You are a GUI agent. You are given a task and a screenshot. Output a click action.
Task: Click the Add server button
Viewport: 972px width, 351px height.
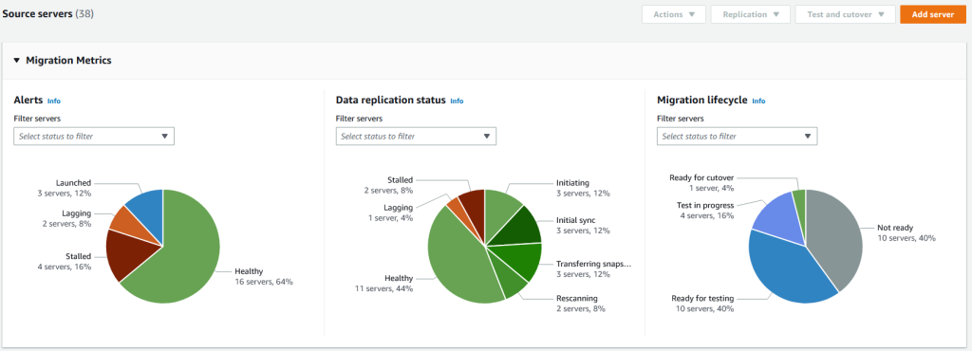click(x=932, y=14)
